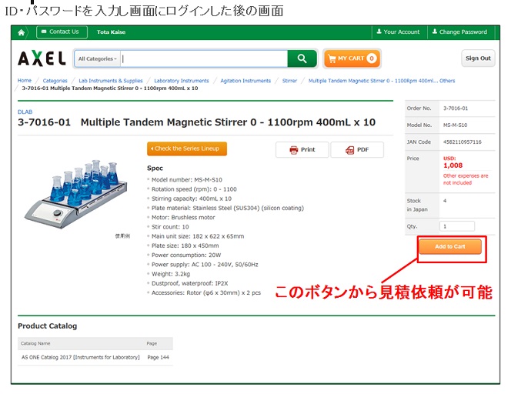The image size is (511, 394).
Task: Click into the search text field
Action: click(204, 58)
